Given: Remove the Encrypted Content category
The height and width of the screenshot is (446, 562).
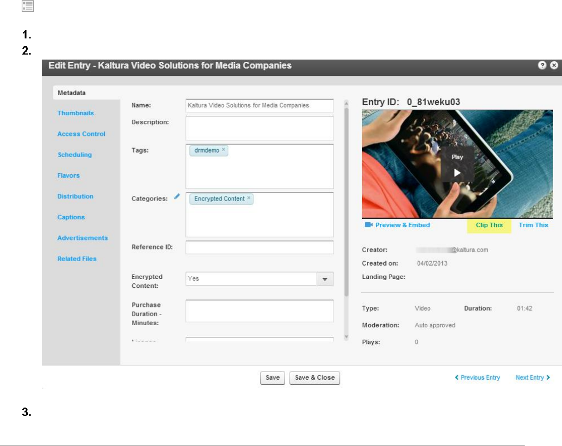Looking at the screenshot, I should point(249,198).
